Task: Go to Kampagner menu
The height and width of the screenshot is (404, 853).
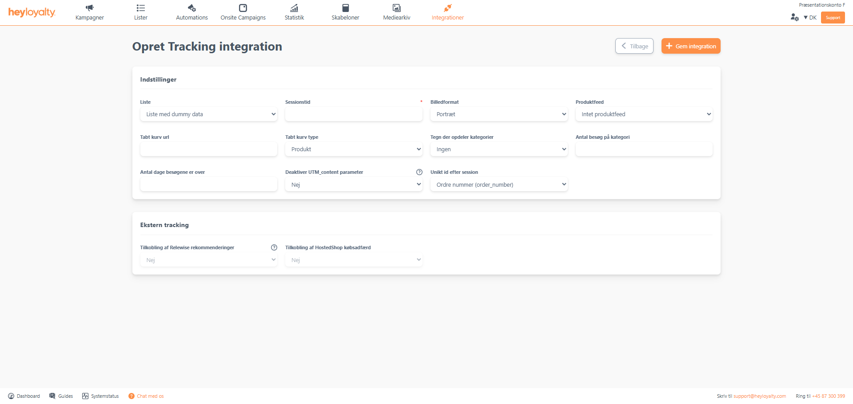Action: 90,12
